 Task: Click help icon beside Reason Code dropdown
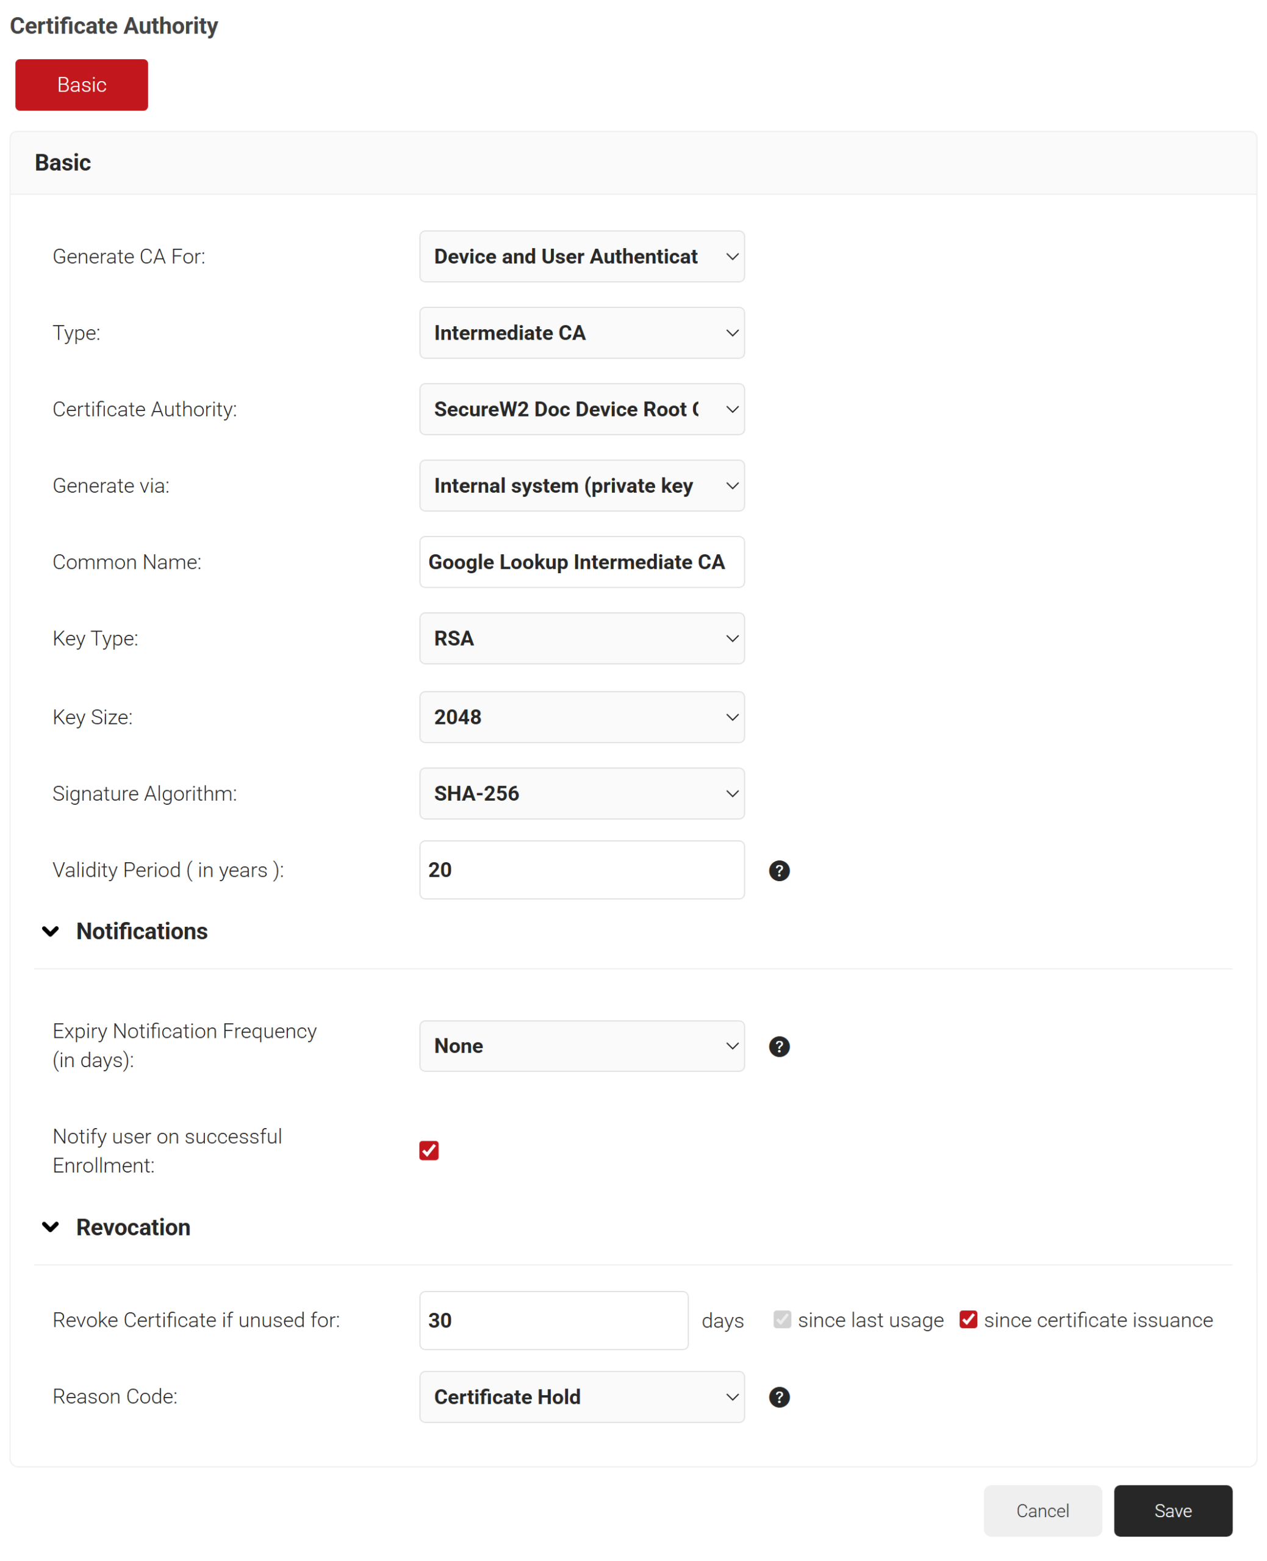(x=779, y=1396)
